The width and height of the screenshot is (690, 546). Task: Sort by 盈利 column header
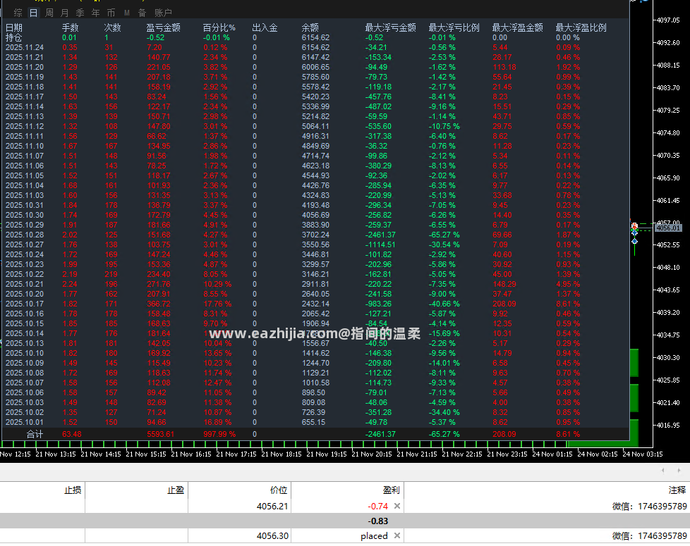pyautogui.click(x=391, y=490)
